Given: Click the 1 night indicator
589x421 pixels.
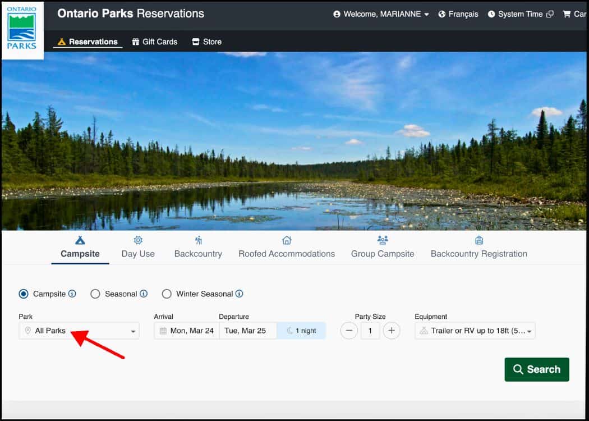Looking at the screenshot, I should 301,331.
